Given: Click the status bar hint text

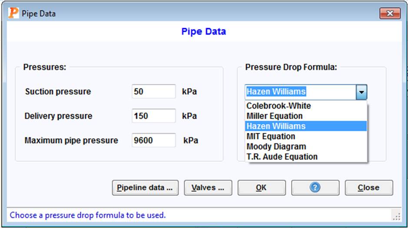Looking at the screenshot, I should (88, 215).
